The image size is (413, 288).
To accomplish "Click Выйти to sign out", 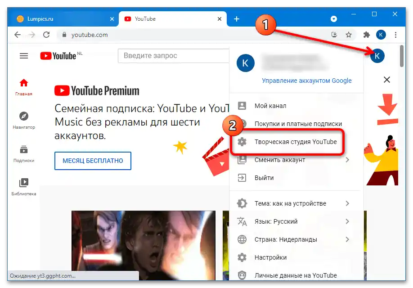I will click(x=296, y=178).
